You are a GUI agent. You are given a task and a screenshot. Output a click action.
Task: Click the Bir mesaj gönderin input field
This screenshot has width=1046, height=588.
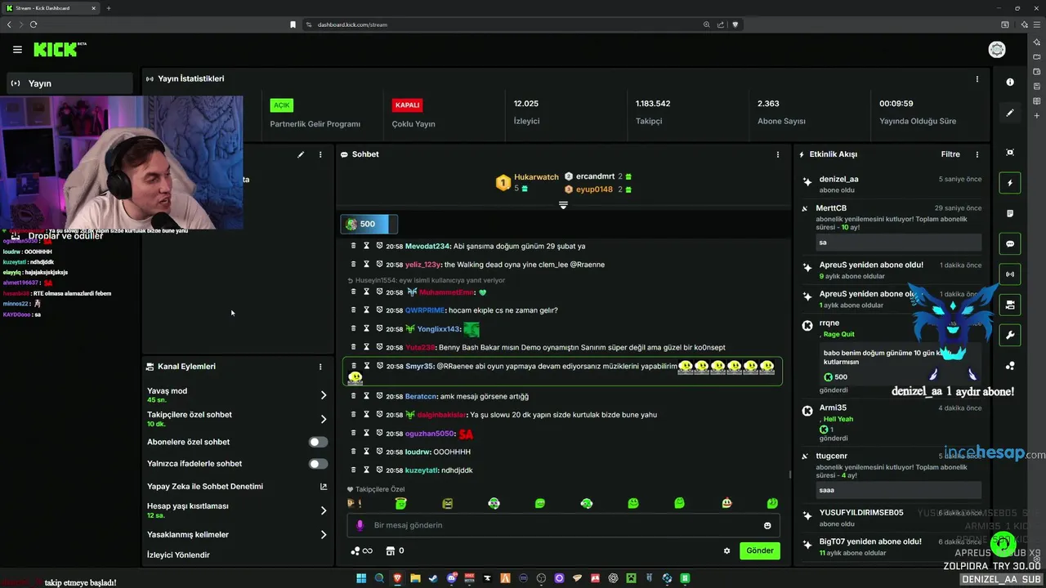(562, 525)
